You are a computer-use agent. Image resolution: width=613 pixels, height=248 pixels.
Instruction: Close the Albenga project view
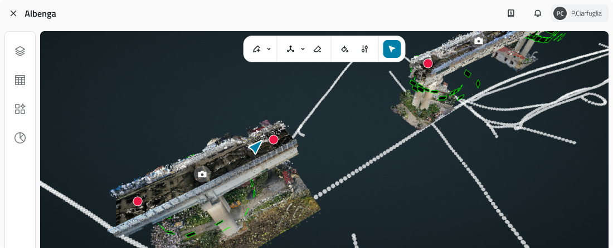coord(13,13)
